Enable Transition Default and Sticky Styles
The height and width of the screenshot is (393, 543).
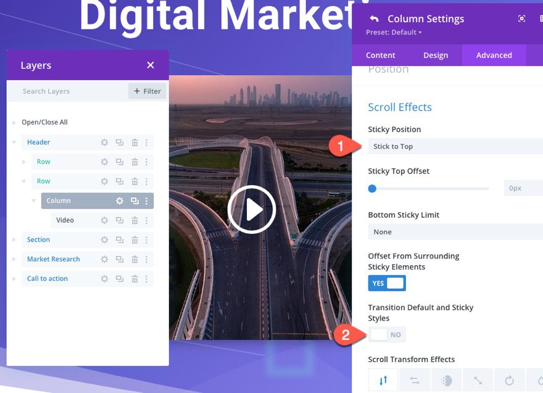click(387, 334)
